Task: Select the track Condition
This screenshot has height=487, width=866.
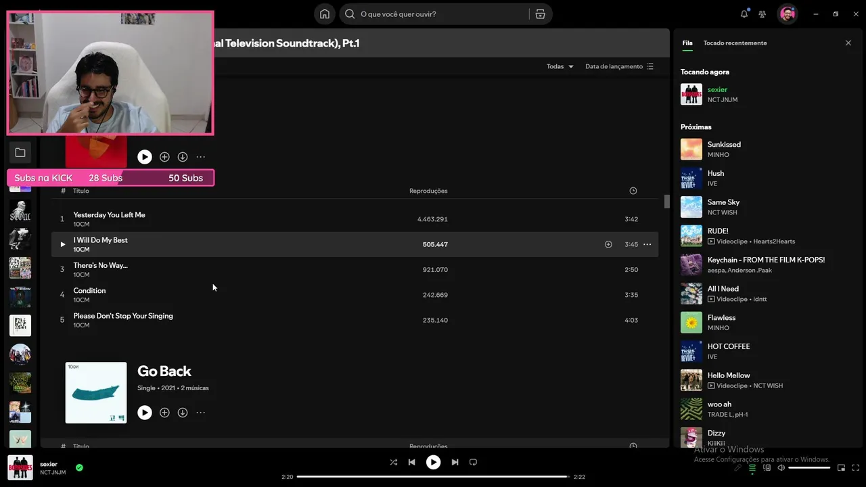Action: [x=355, y=295]
